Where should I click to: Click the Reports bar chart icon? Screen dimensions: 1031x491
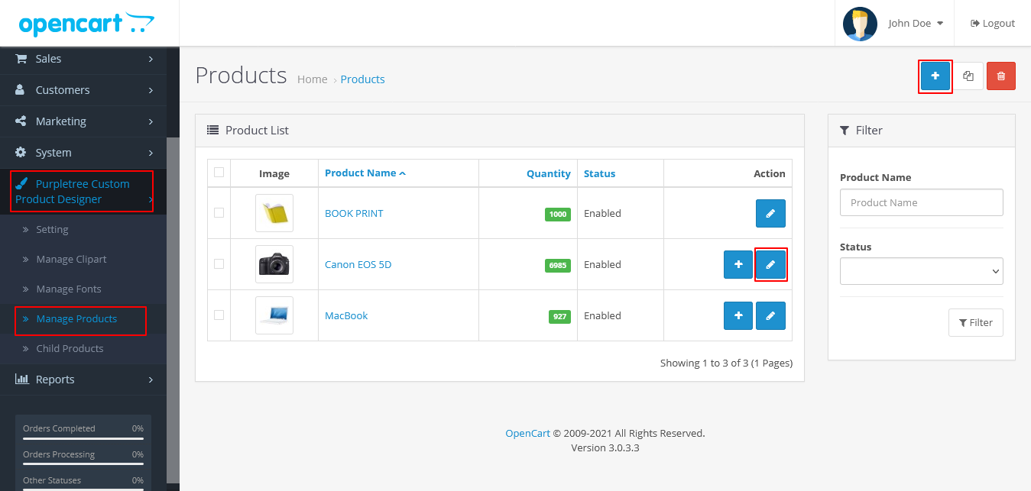coord(21,380)
